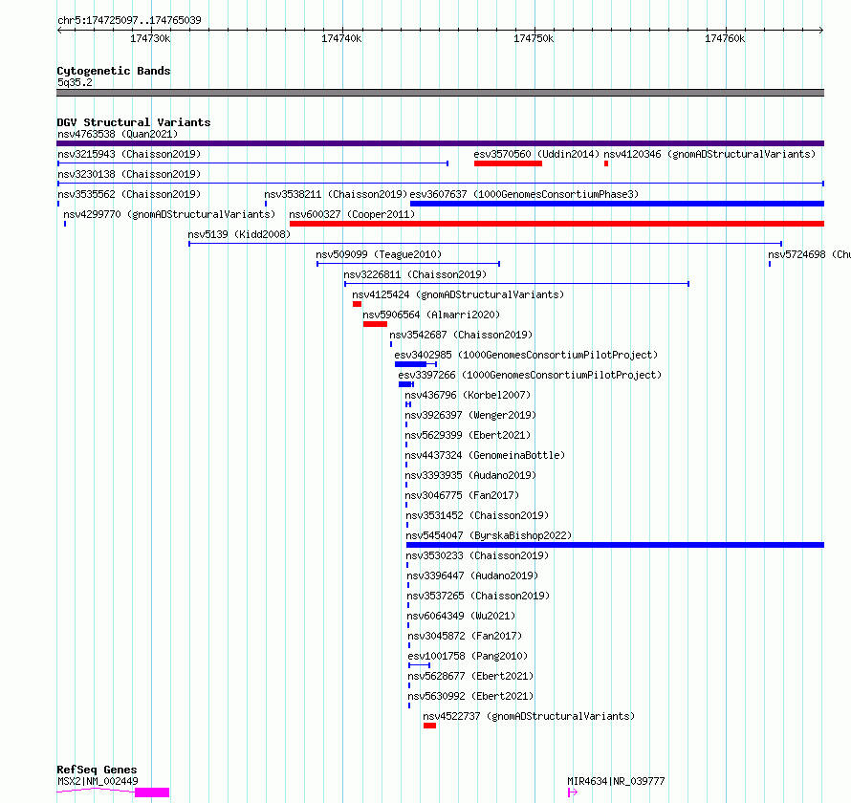Image resolution: width=851 pixels, height=803 pixels.
Task: Select the blue nsv5454047 variant bar
Action: pos(616,545)
